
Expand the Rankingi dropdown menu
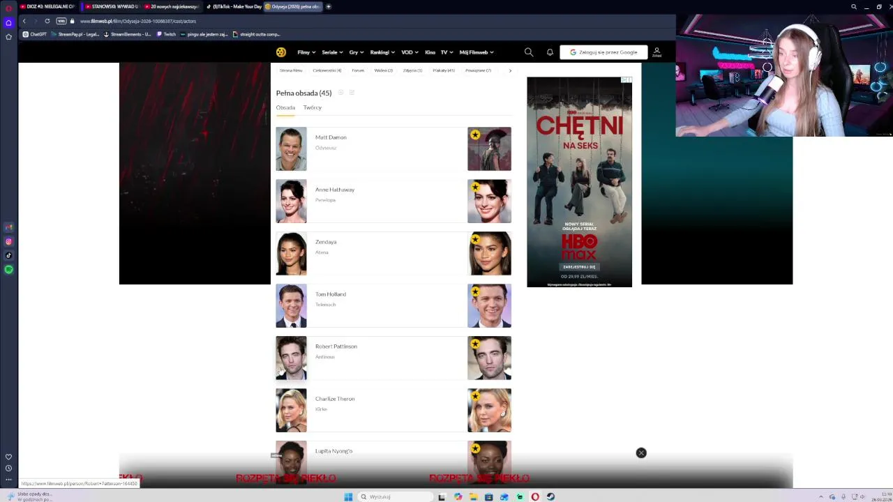[x=382, y=52]
